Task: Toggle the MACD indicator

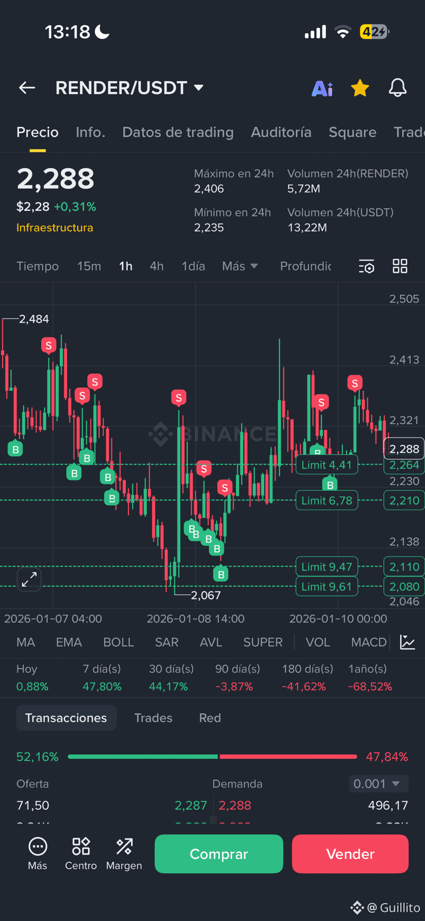Action: click(x=369, y=642)
